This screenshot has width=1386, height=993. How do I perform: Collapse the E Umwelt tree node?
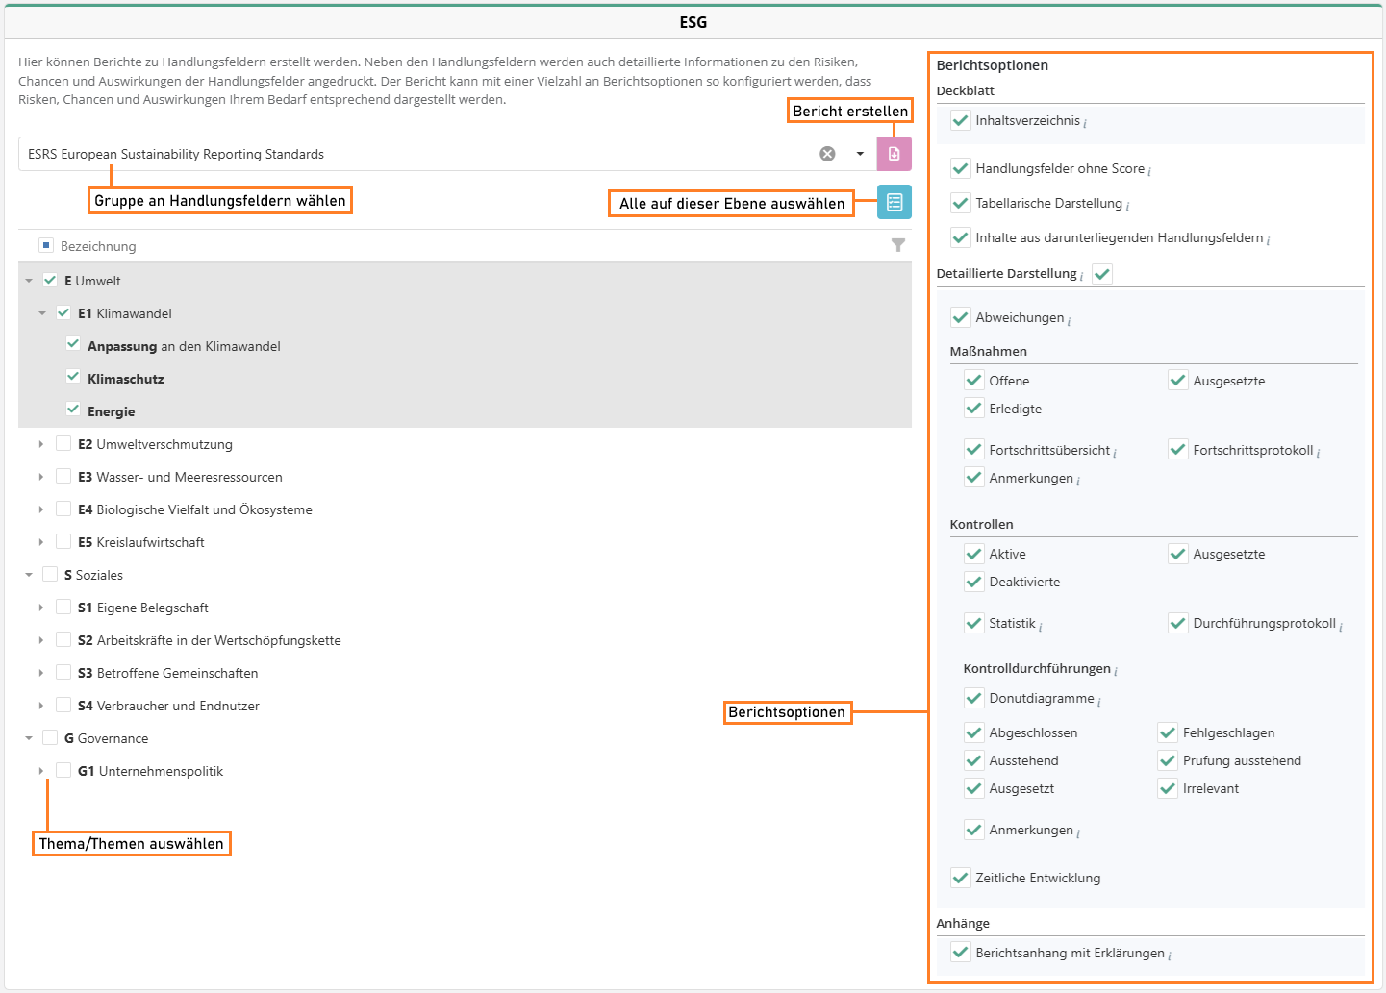(29, 281)
